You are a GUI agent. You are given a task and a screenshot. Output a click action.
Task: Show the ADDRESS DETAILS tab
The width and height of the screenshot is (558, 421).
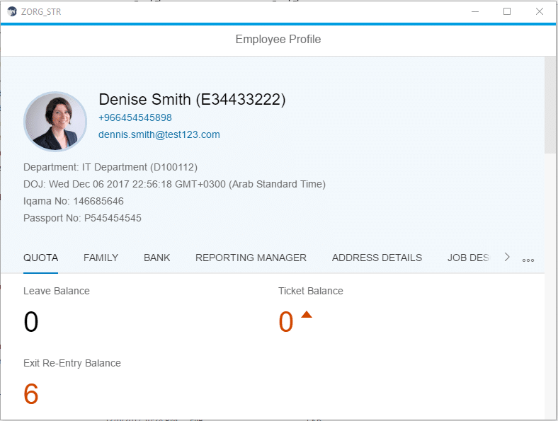pos(377,258)
